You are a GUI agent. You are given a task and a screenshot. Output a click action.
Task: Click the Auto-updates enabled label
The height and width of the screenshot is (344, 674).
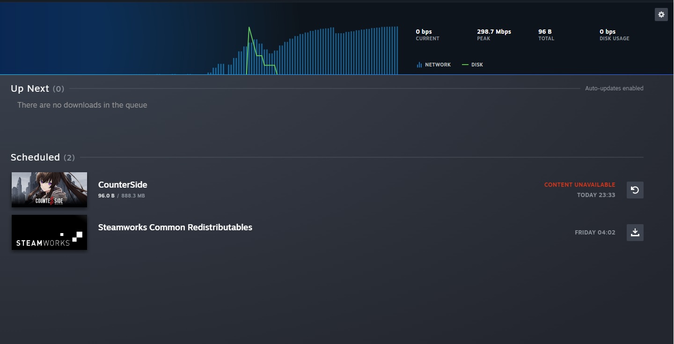tap(614, 88)
